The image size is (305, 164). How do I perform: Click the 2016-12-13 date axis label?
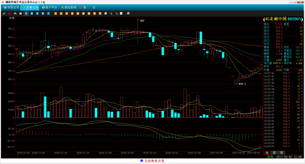pos(150,153)
